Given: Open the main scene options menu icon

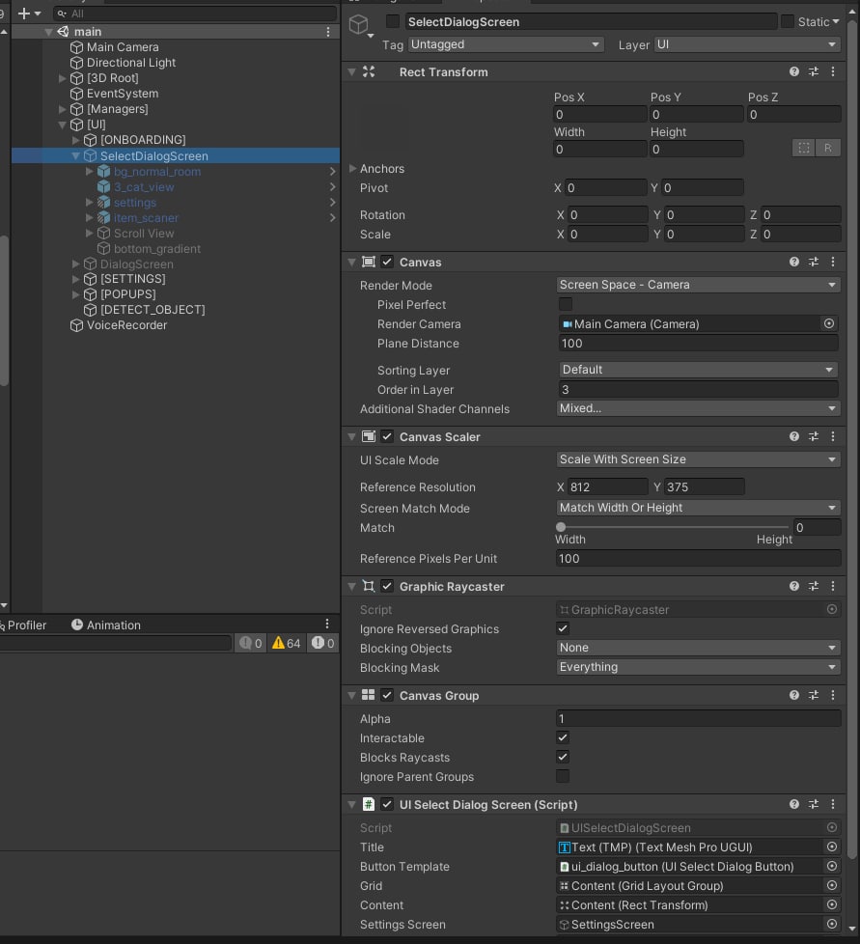Looking at the screenshot, I should point(328,32).
